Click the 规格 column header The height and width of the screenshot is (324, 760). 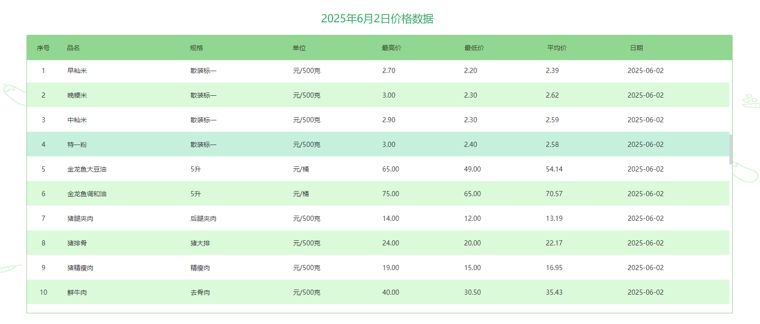click(x=197, y=48)
